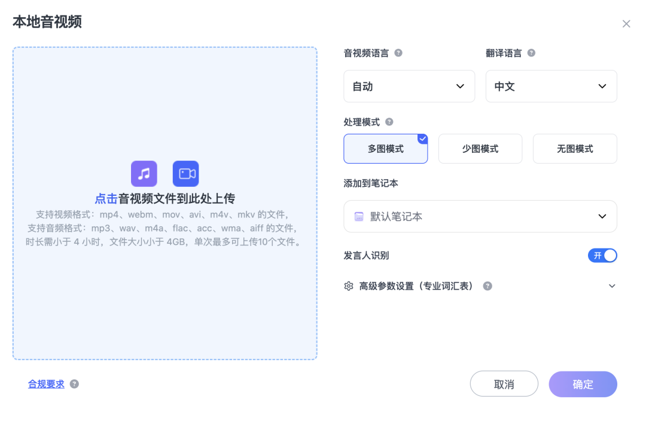Image resolution: width=646 pixels, height=421 pixels.
Task: Open the 合规要求 link
Action: pos(45,384)
